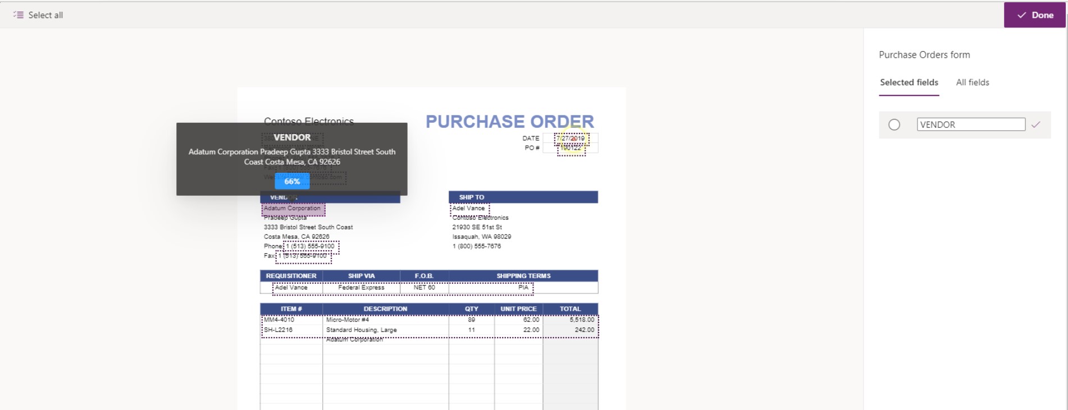
Task: Click the checkmark icon beside VENDOR field
Action: click(x=1035, y=125)
